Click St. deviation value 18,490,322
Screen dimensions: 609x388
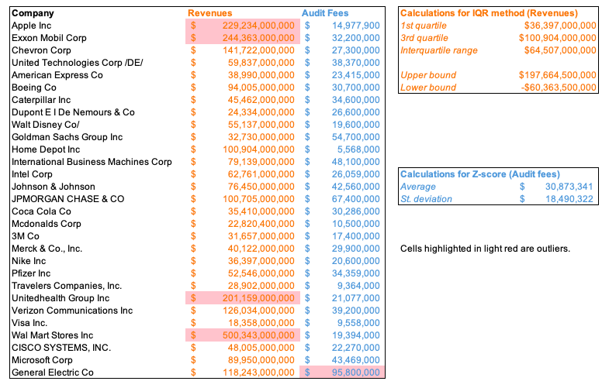click(x=569, y=199)
